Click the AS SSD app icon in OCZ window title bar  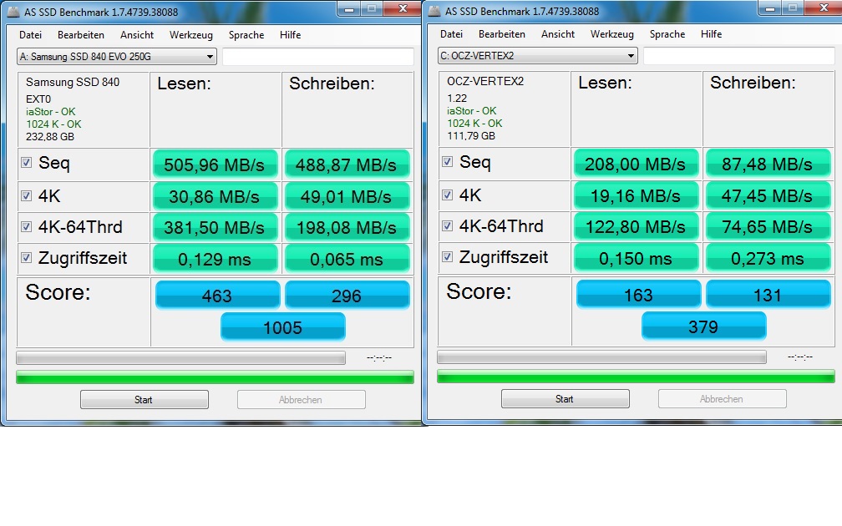tap(434, 12)
